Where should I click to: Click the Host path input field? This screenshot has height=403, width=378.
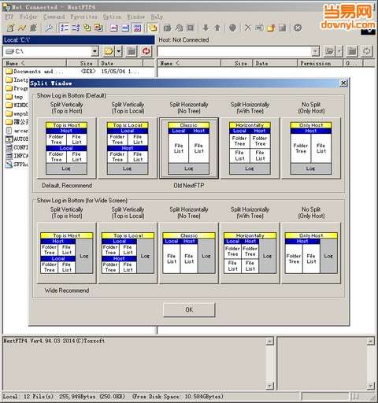(x=234, y=51)
